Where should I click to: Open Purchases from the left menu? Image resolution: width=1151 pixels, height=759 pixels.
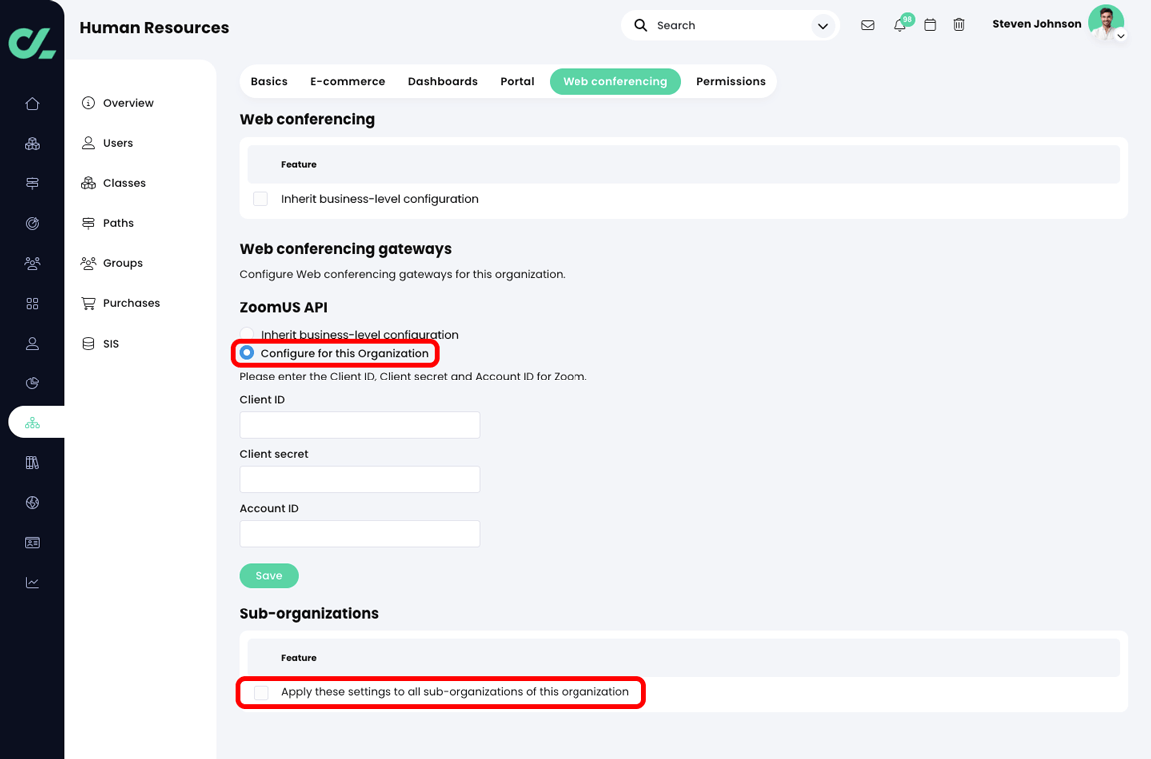(x=131, y=303)
